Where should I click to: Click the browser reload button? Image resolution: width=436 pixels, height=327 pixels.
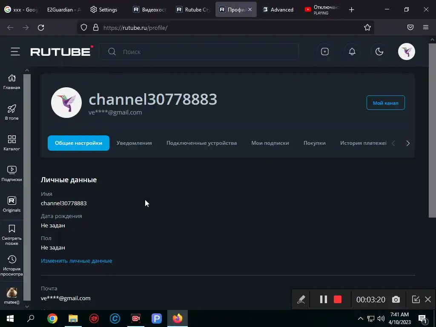tap(41, 28)
